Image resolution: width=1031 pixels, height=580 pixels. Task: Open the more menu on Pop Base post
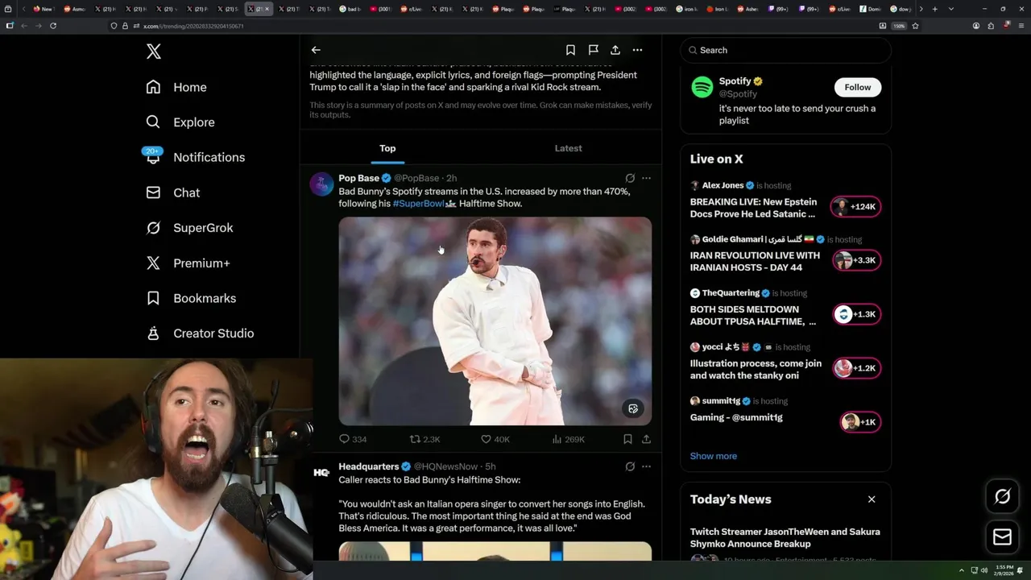click(646, 178)
